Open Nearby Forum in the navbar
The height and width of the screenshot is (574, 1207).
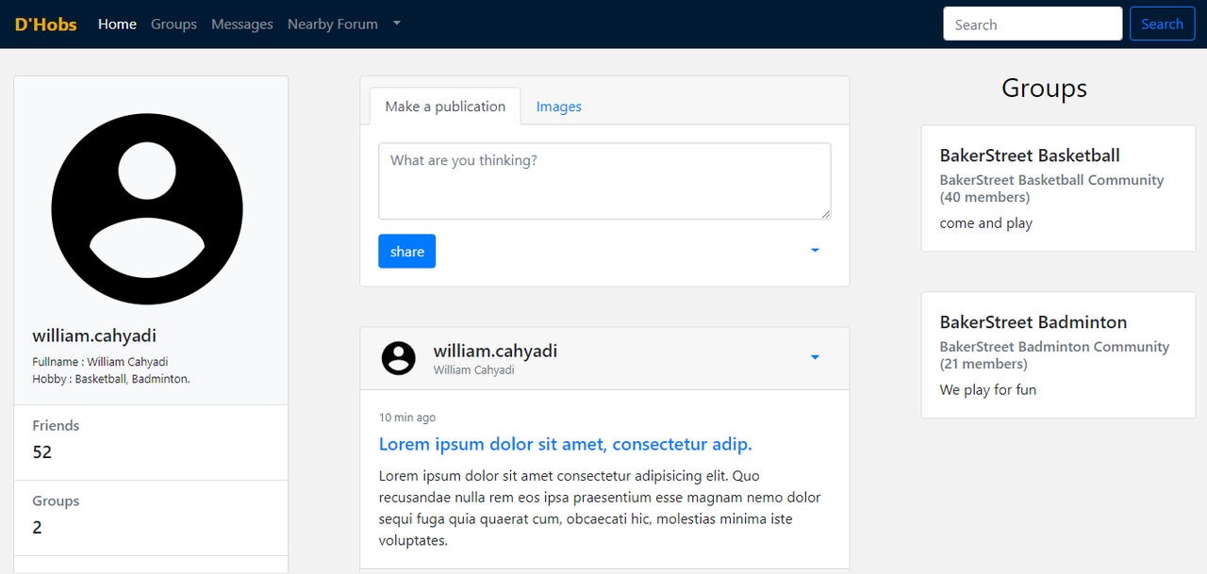(x=333, y=24)
